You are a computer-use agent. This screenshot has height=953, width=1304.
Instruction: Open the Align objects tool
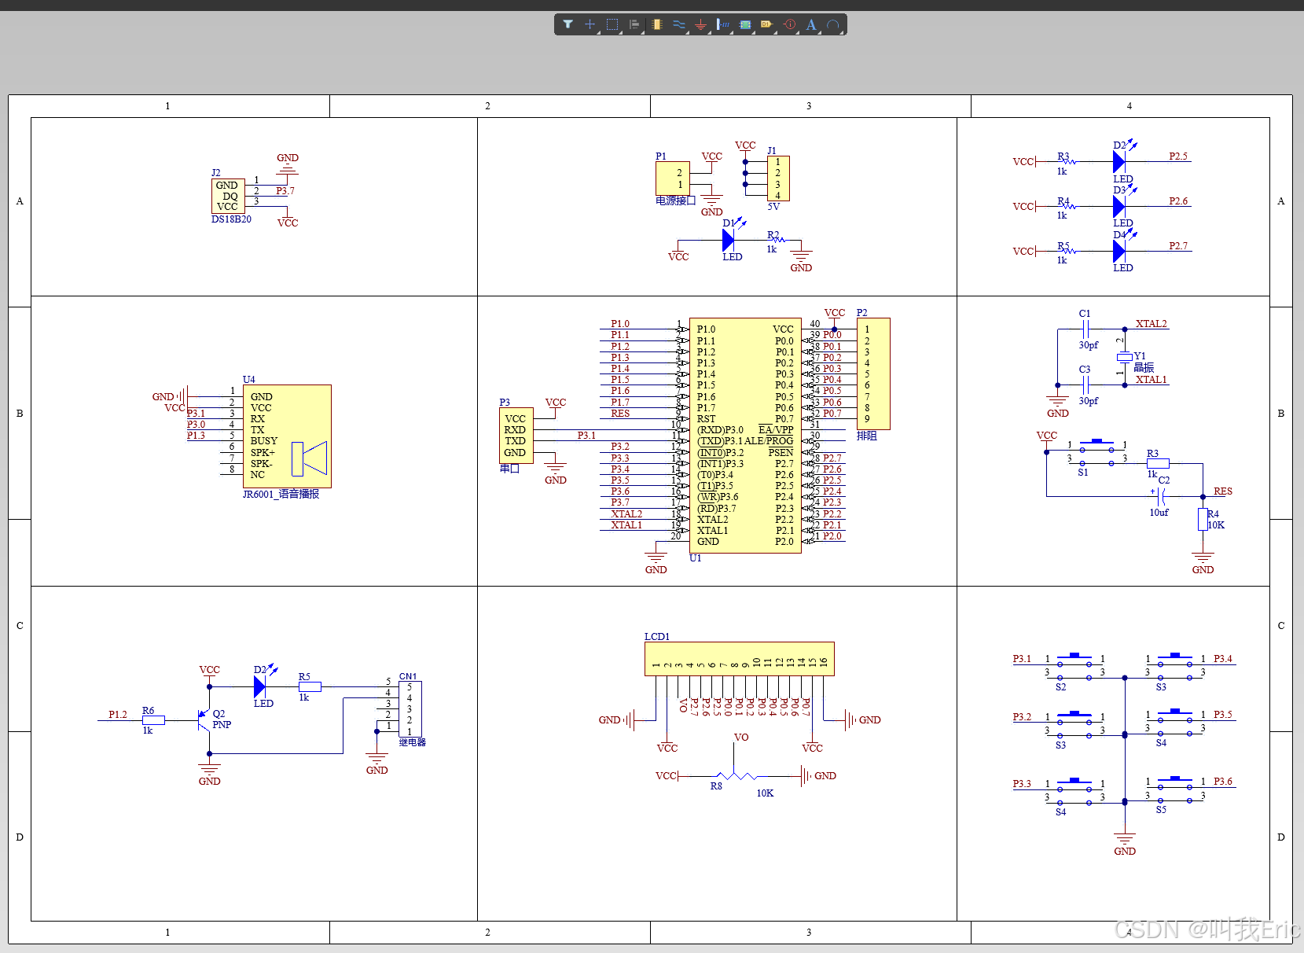[634, 24]
